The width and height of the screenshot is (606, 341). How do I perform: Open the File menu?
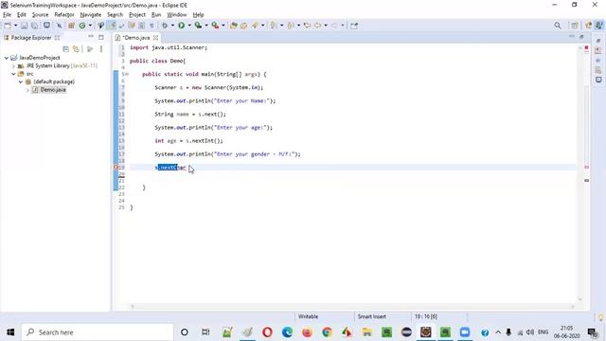tap(7, 15)
